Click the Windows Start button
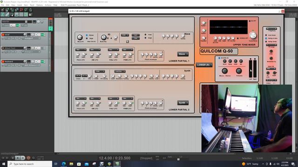The height and width of the screenshot is (167, 298). 4,164
